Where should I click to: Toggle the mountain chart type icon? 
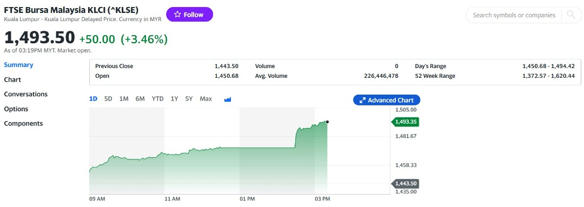(228, 99)
